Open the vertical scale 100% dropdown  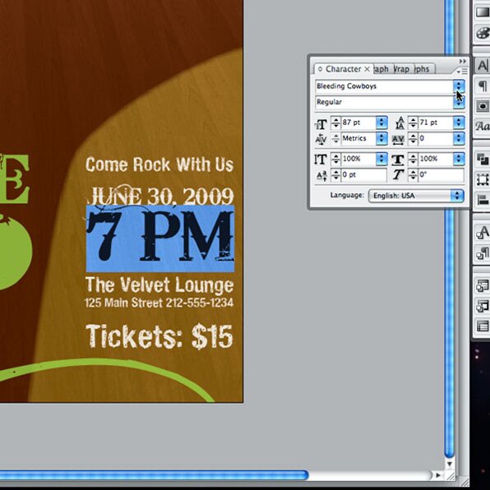(x=381, y=159)
